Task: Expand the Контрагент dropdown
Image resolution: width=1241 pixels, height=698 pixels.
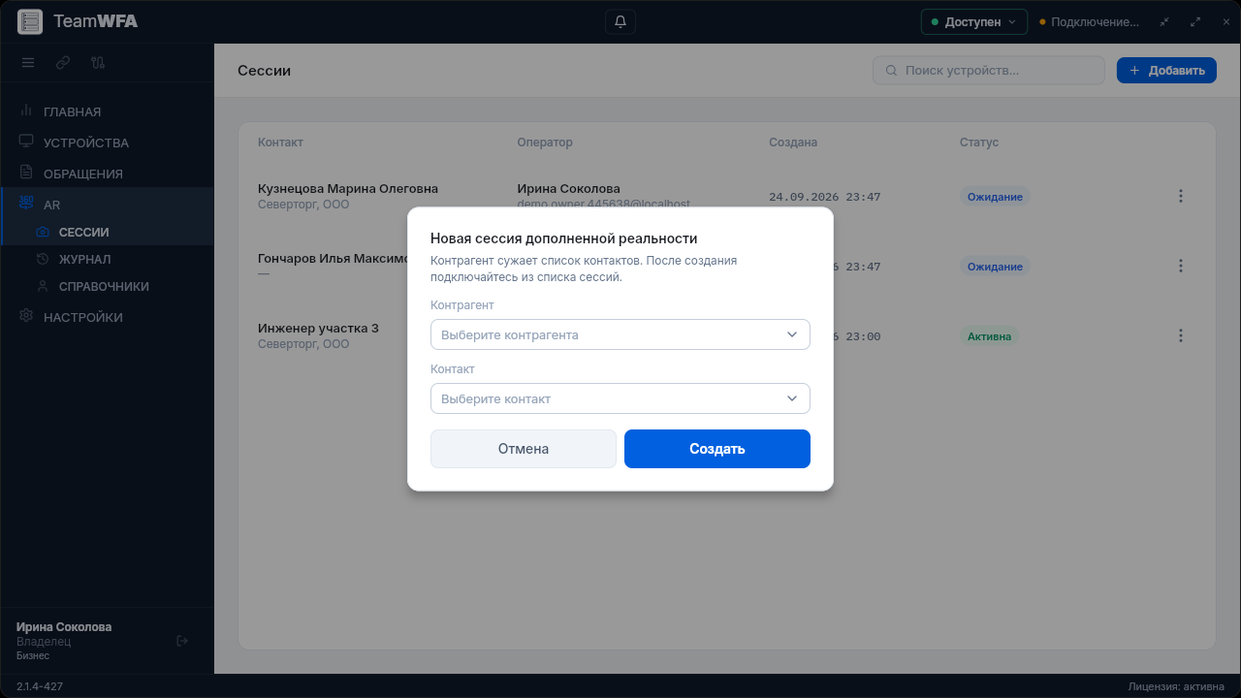Action: pyautogui.click(x=620, y=334)
